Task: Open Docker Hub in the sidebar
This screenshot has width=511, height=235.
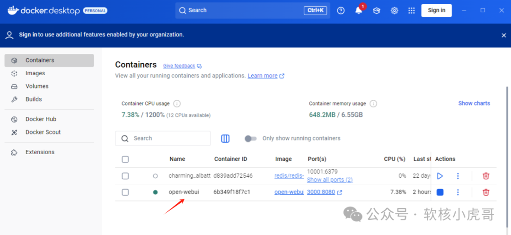Action: 49,120
